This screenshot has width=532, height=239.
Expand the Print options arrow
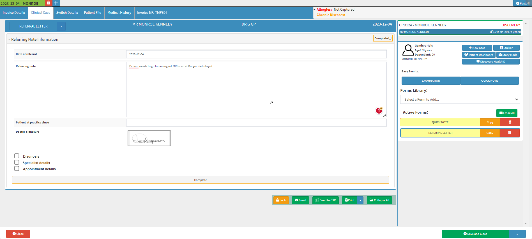(360, 200)
